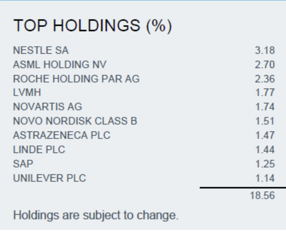
Task: Click the ASML HOLDING NV row label
Action: click(60, 64)
